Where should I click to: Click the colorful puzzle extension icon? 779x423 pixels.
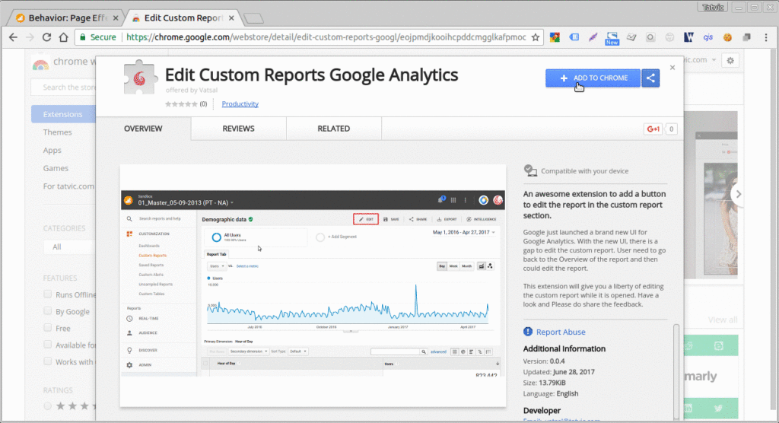555,37
